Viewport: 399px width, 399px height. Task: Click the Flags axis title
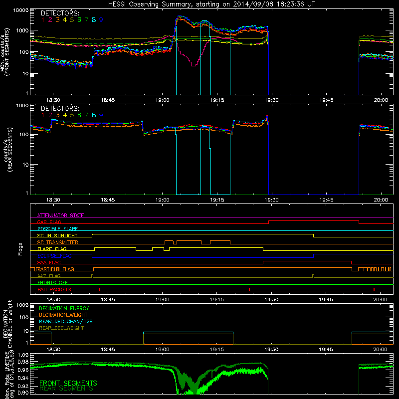(20, 249)
